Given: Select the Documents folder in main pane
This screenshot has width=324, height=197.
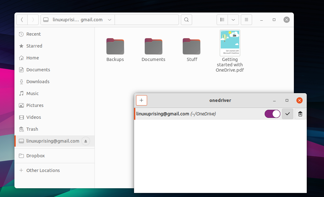Looking at the screenshot, I should pos(153,50).
